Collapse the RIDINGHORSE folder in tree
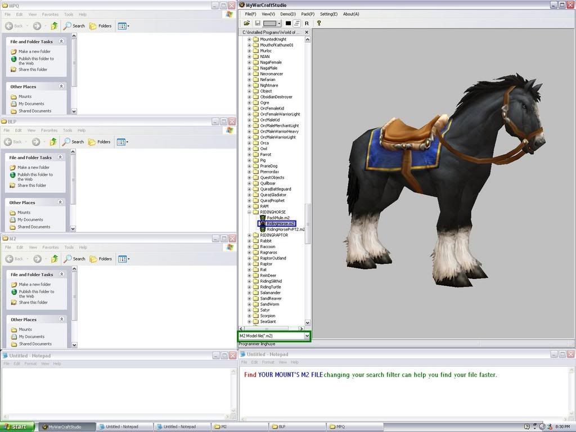The image size is (576, 432). [x=249, y=212]
